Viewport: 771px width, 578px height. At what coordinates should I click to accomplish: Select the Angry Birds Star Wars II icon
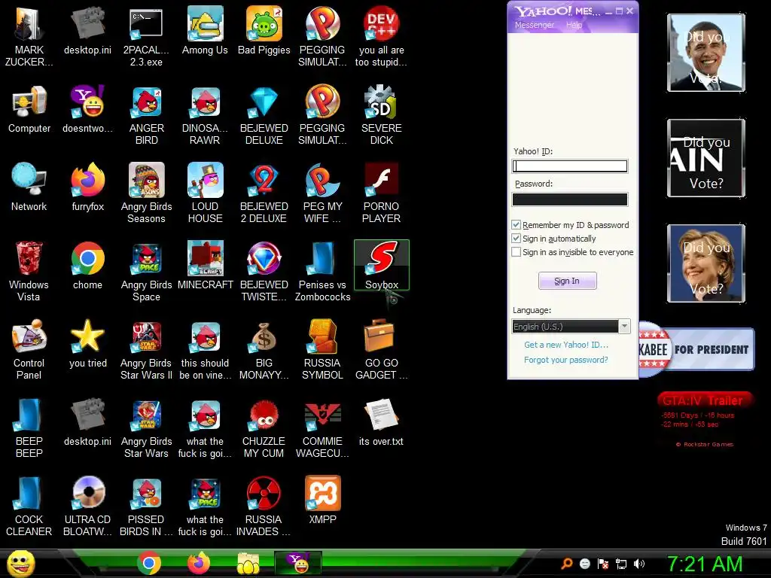coord(146,349)
